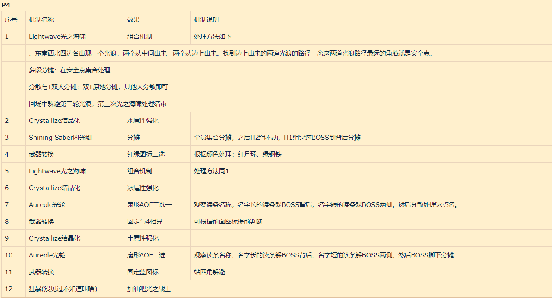Viewport: 552px width, 298px height.
Task: Select the 效果 column header
Action: pos(133,20)
